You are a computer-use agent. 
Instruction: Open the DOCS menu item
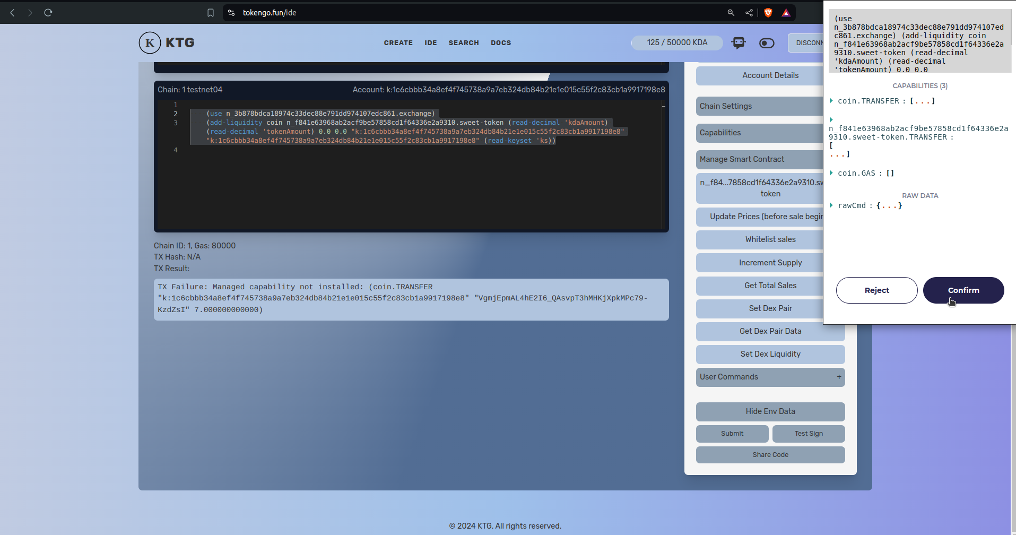(x=501, y=43)
